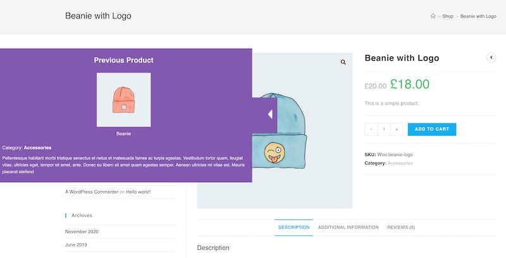Open the Beanie product name link
Screen dimensions: 506x258
123,133
